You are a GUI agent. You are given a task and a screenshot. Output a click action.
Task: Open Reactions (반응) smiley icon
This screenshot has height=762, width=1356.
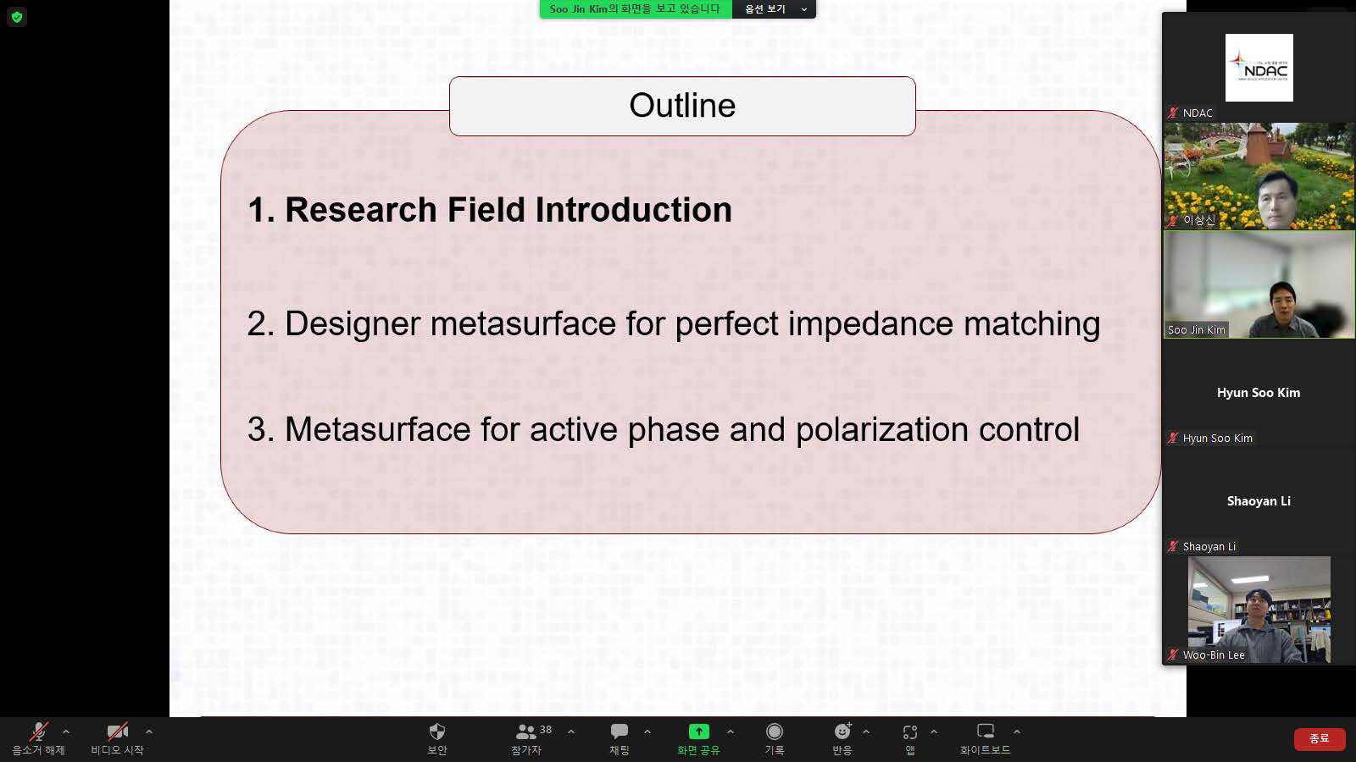[x=842, y=738]
